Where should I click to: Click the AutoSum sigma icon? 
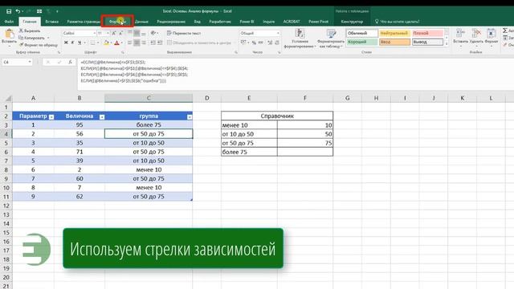(x=505, y=31)
